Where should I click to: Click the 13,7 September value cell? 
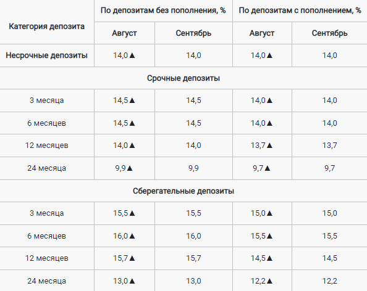[329, 145]
